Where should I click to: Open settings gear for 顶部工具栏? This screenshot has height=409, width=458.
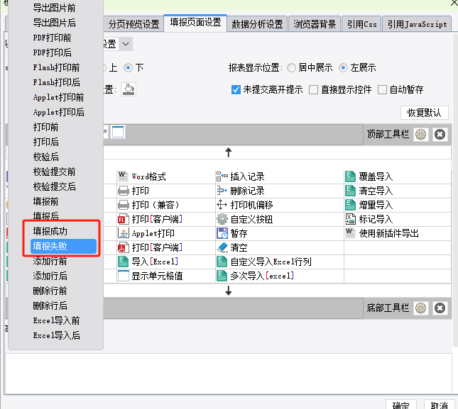[x=420, y=135]
